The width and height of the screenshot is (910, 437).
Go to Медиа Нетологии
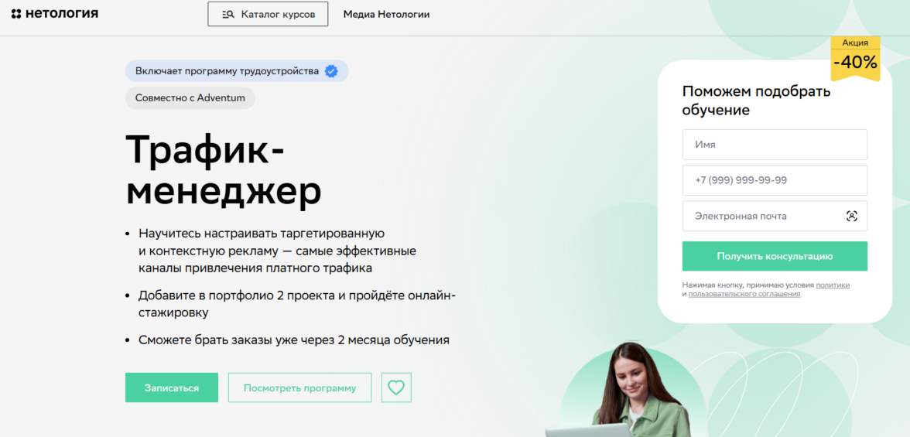click(387, 15)
